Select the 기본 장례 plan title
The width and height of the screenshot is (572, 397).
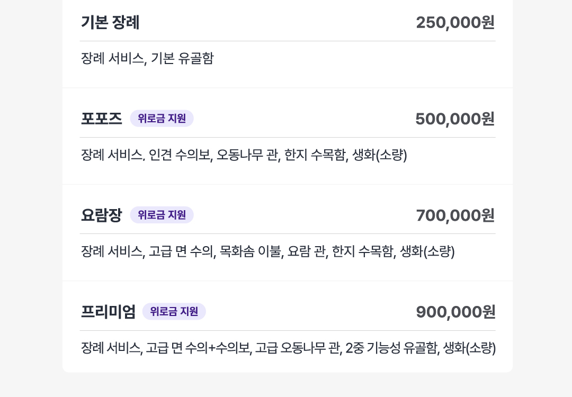point(110,22)
